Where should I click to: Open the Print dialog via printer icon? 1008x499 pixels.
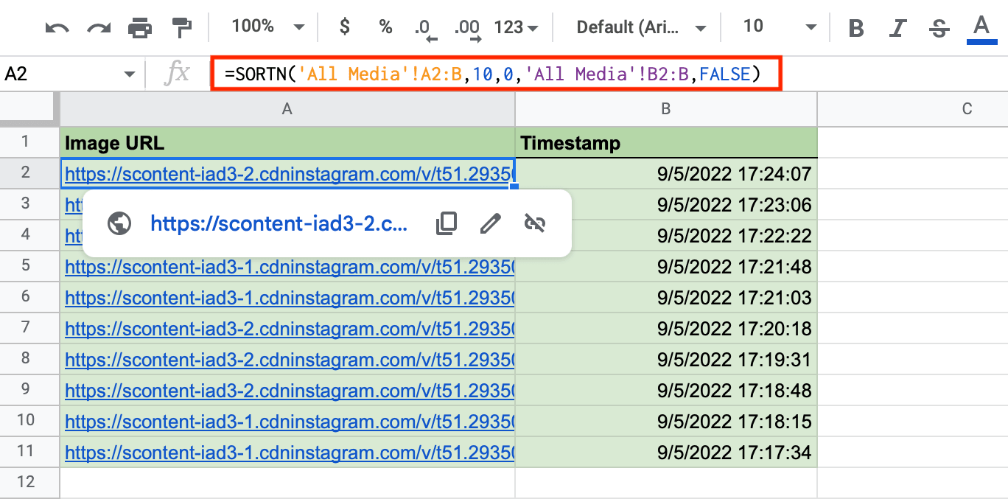pos(139,27)
